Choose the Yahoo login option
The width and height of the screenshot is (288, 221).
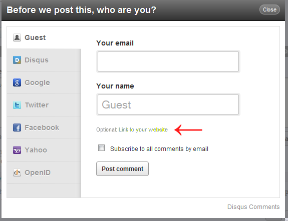44,150
